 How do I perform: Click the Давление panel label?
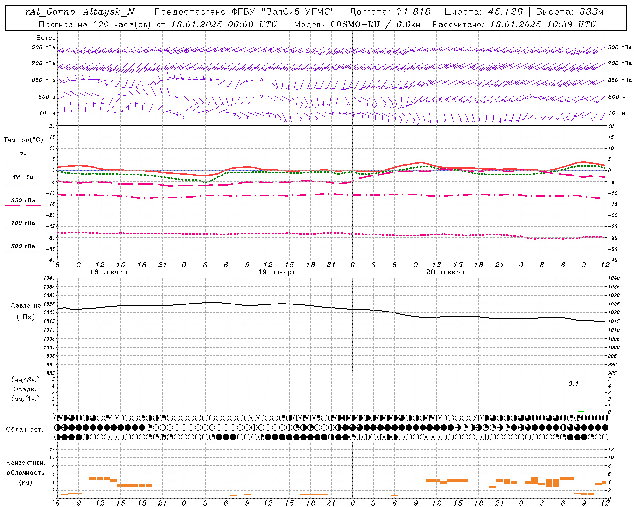(x=26, y=306)
